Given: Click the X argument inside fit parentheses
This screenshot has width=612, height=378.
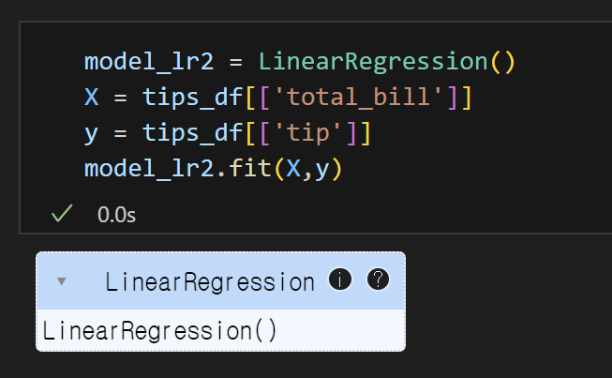Looking at the screenshot, I should (x=293, y=169).
